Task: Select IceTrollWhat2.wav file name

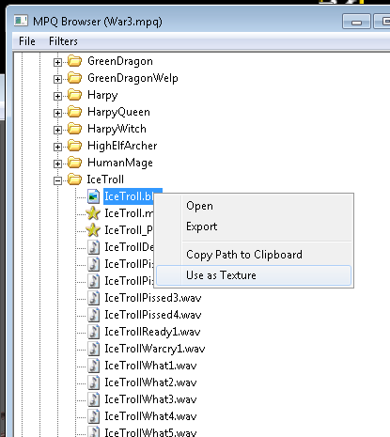Action: click(x=150, y=382)
